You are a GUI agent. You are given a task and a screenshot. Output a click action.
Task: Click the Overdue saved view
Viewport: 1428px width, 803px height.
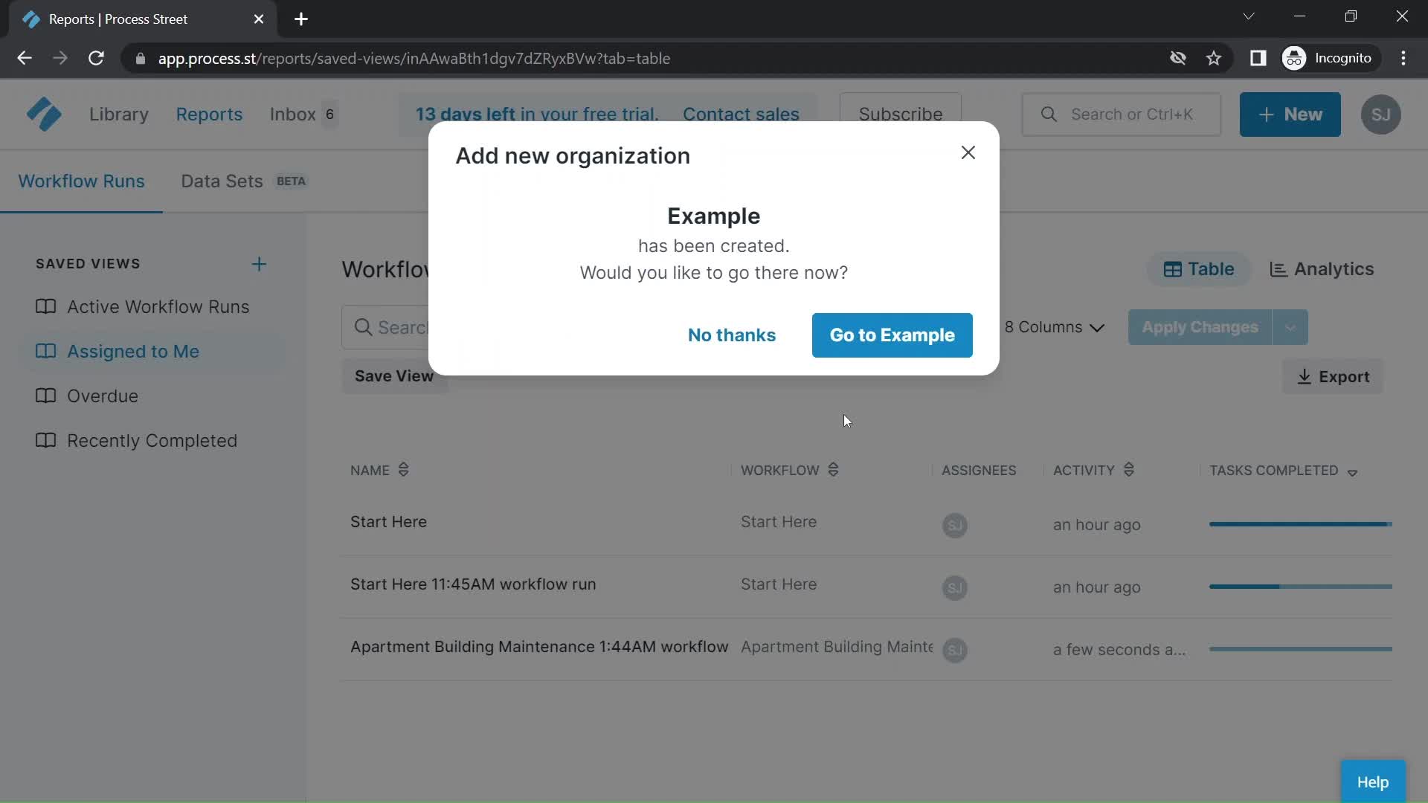tap(102, 395)
